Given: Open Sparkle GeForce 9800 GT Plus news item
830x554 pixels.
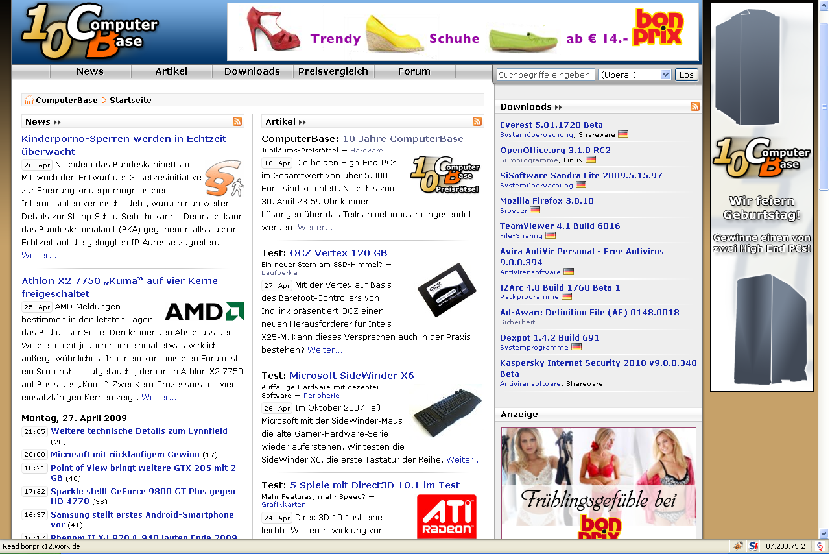Looking at the screenshot, I should click(x=143, y=496).
